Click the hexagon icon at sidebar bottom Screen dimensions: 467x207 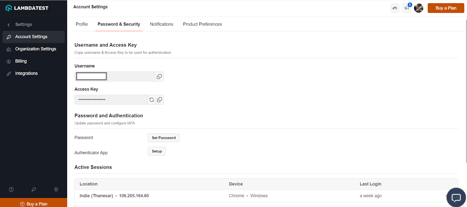[x=56, y=189]
